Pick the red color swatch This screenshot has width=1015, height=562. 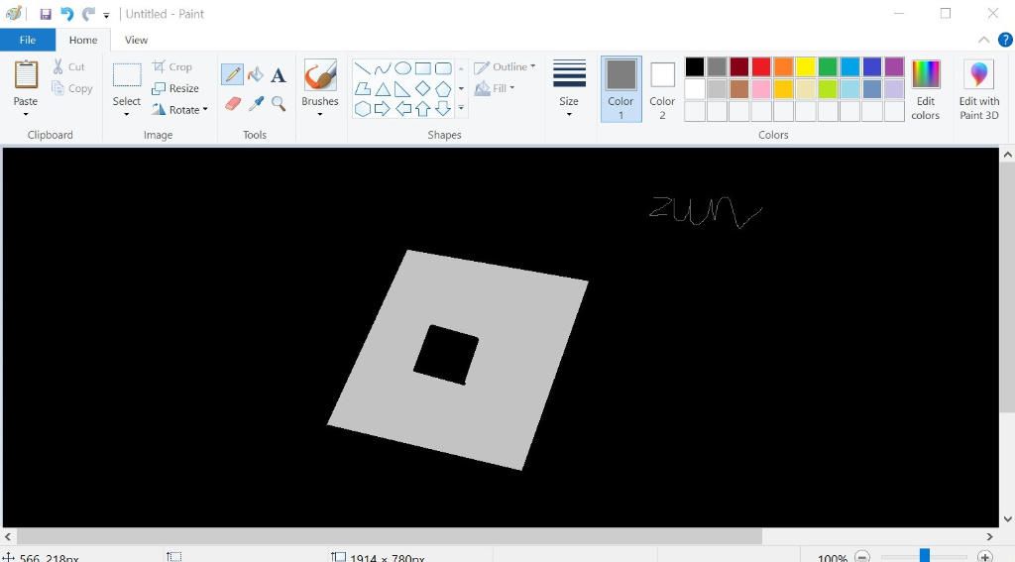[x=761, y=66]
